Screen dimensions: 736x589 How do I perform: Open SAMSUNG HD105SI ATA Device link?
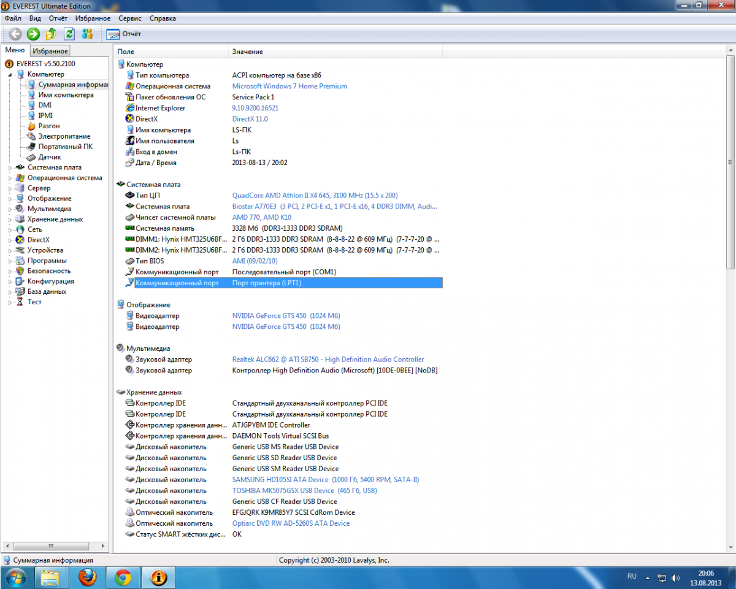[x=326, y=480]
